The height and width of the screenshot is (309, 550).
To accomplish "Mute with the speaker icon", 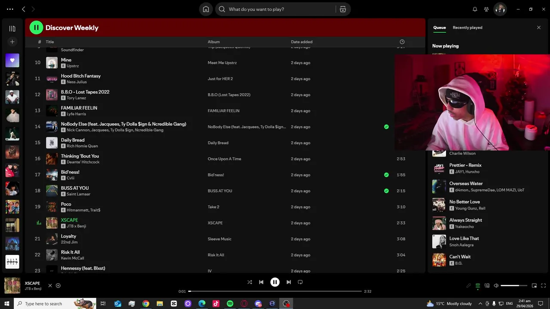I will coord(496,285).
